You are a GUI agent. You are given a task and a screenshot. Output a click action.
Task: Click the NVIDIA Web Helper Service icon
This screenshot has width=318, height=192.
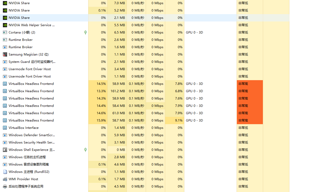pyautogui.click(x=5, y=25)
